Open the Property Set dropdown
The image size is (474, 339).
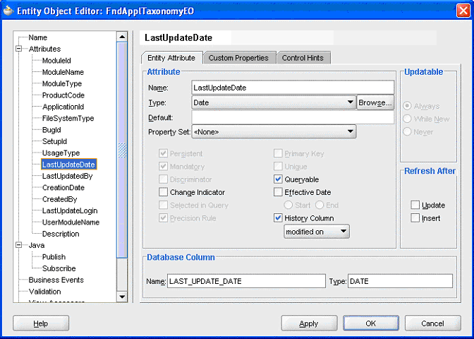tap(274, 131)
